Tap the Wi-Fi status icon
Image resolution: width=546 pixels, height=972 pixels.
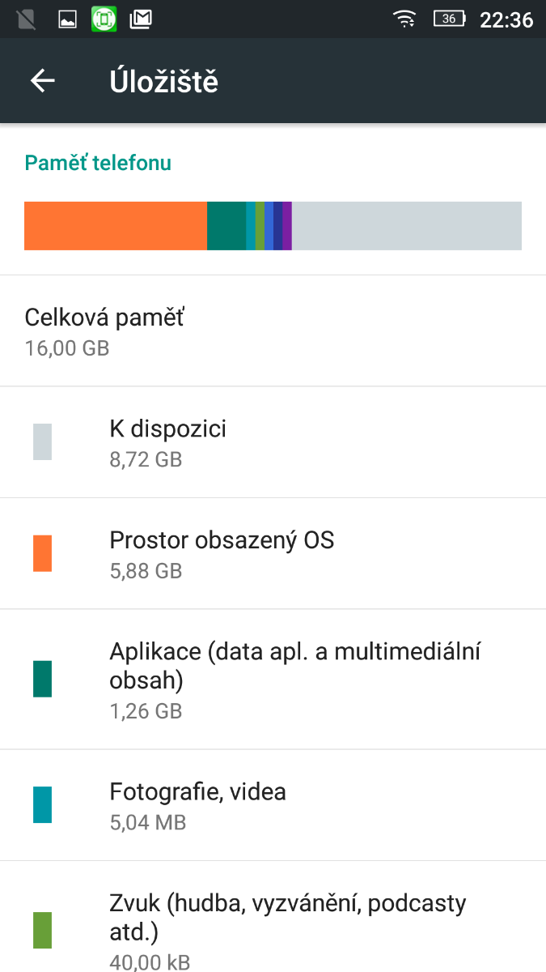coord(404,19)
